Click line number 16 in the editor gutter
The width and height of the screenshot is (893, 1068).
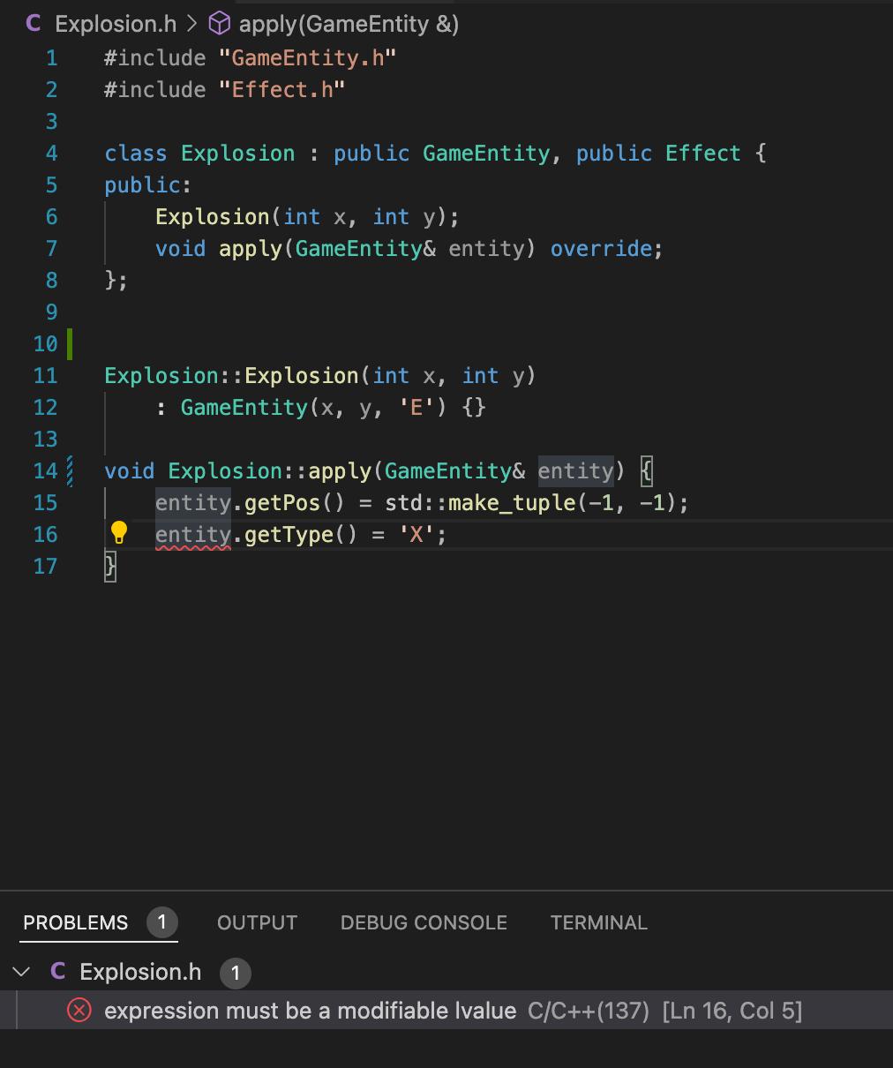pos(45,534)
